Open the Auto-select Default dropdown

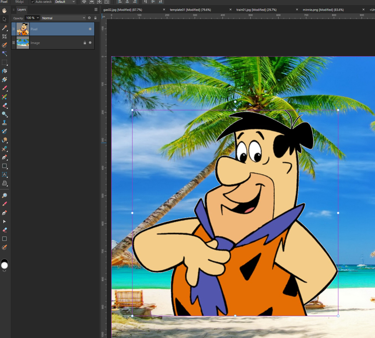point(65,2)
